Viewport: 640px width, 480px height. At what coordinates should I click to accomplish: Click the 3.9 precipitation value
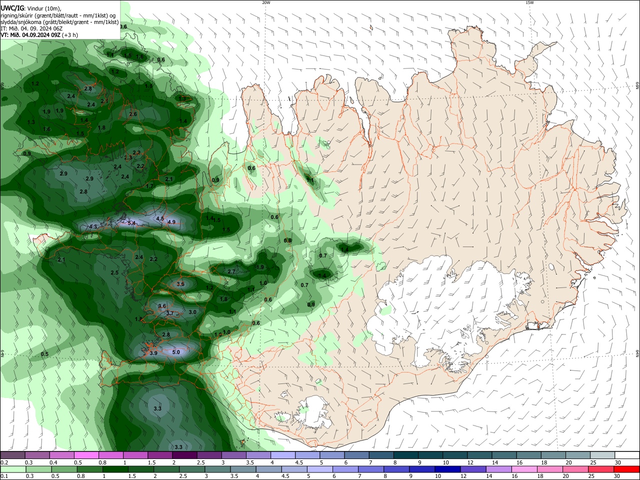click(x=153, y=353)
